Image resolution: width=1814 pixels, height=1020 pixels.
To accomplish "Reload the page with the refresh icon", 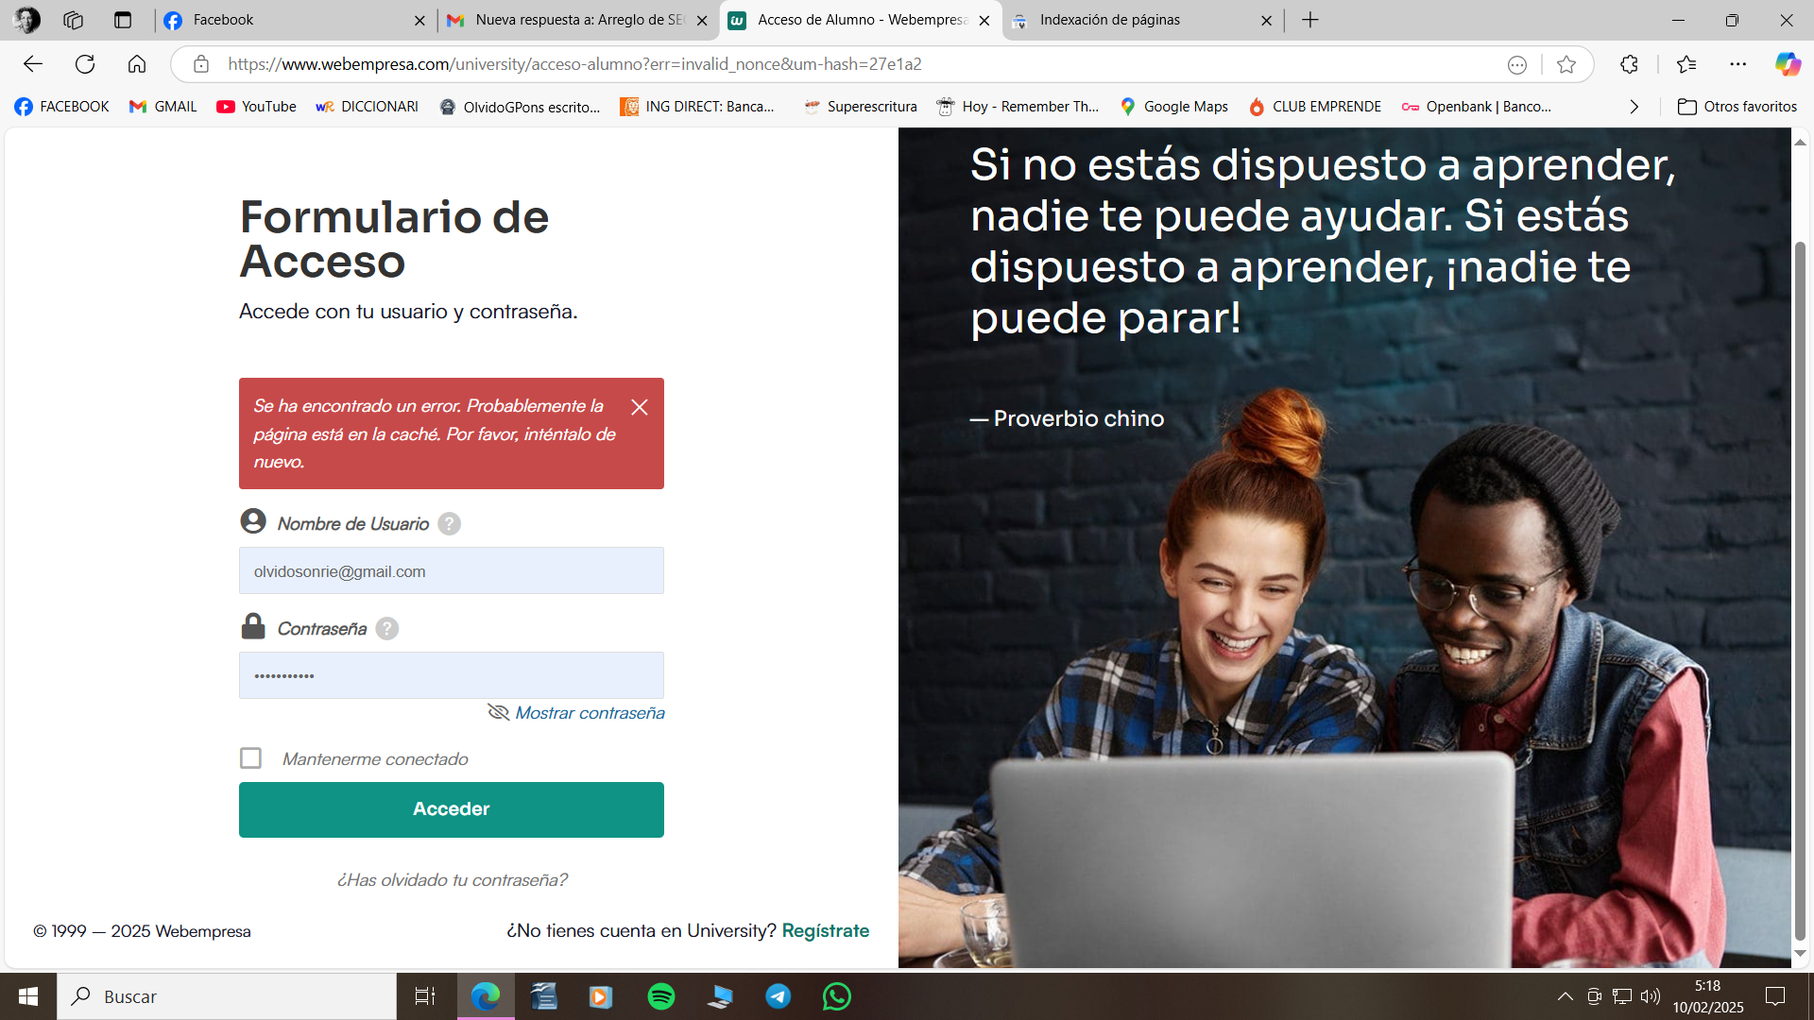I will tap(85, 64).
